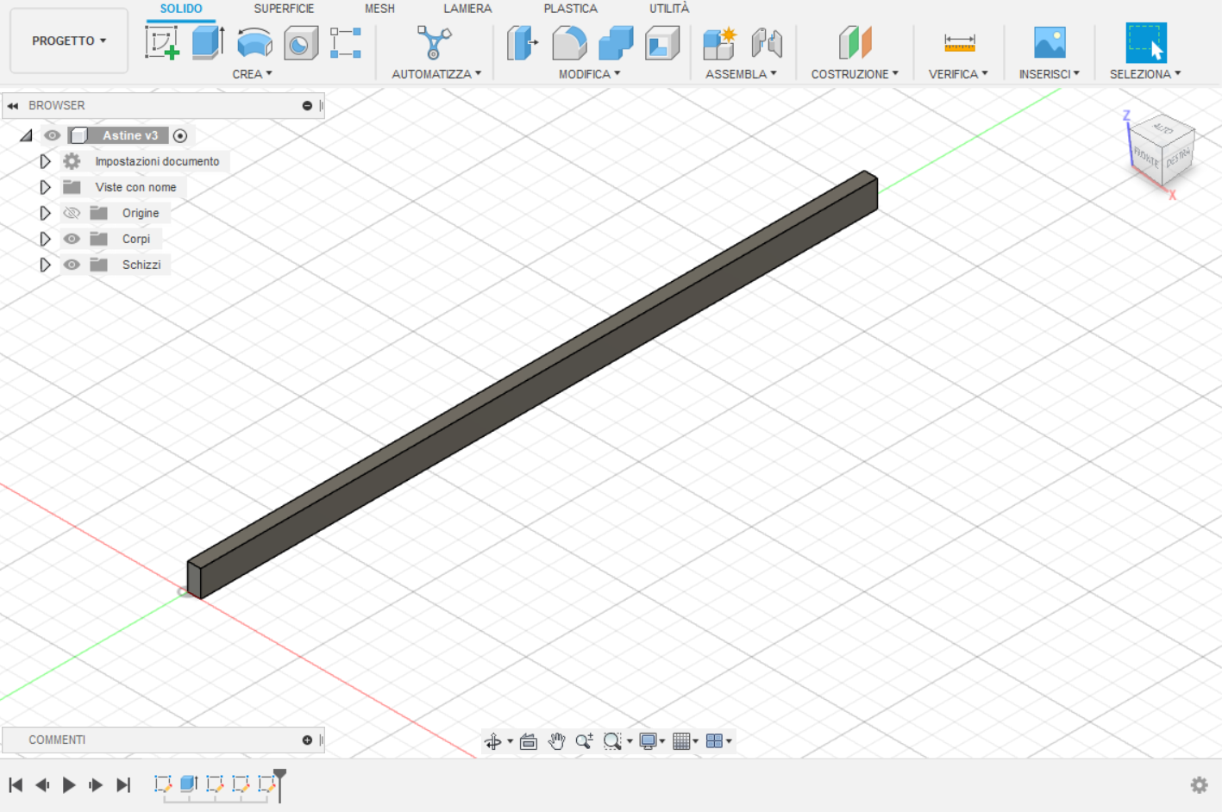Open the MESH tab
Image resolution: width=1222 pixels, height=812 pixels.
tap(379, 9)
